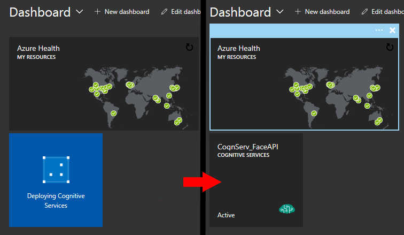Click New dashboard in the left panel
This screenshot has width=404, height=235.
point(127,12)
